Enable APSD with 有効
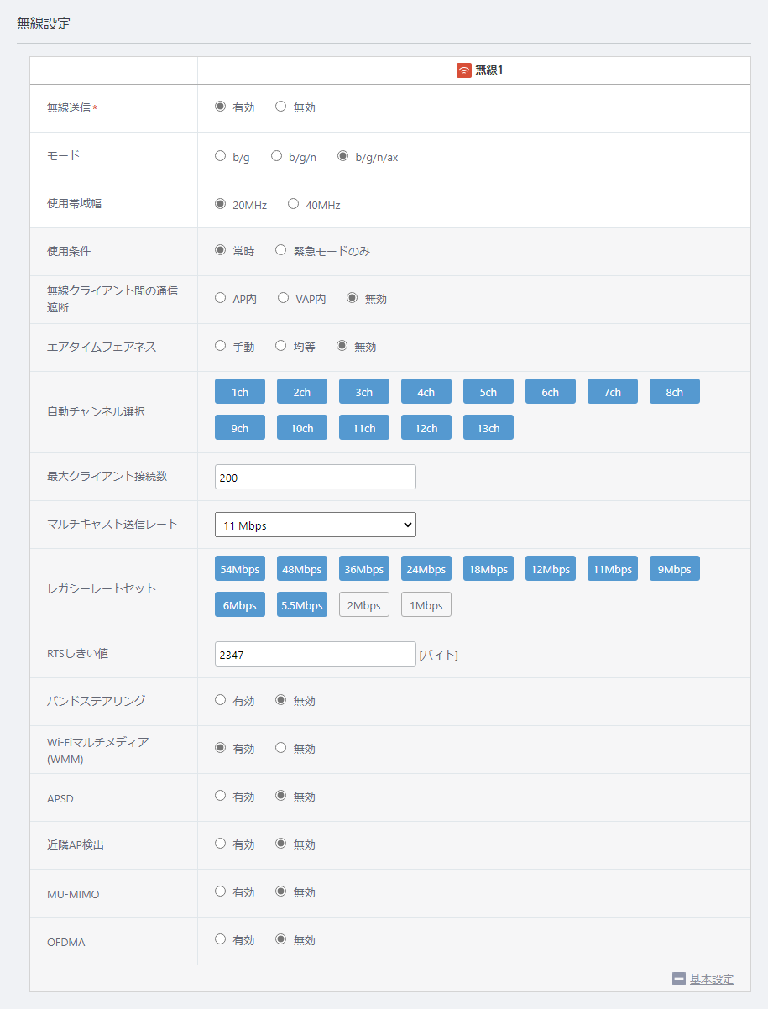The width and height of the screenshot is (768, 1009). [x=221, y=796]
